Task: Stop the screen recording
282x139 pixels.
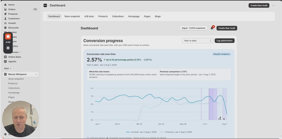Action: click(8, 37)
